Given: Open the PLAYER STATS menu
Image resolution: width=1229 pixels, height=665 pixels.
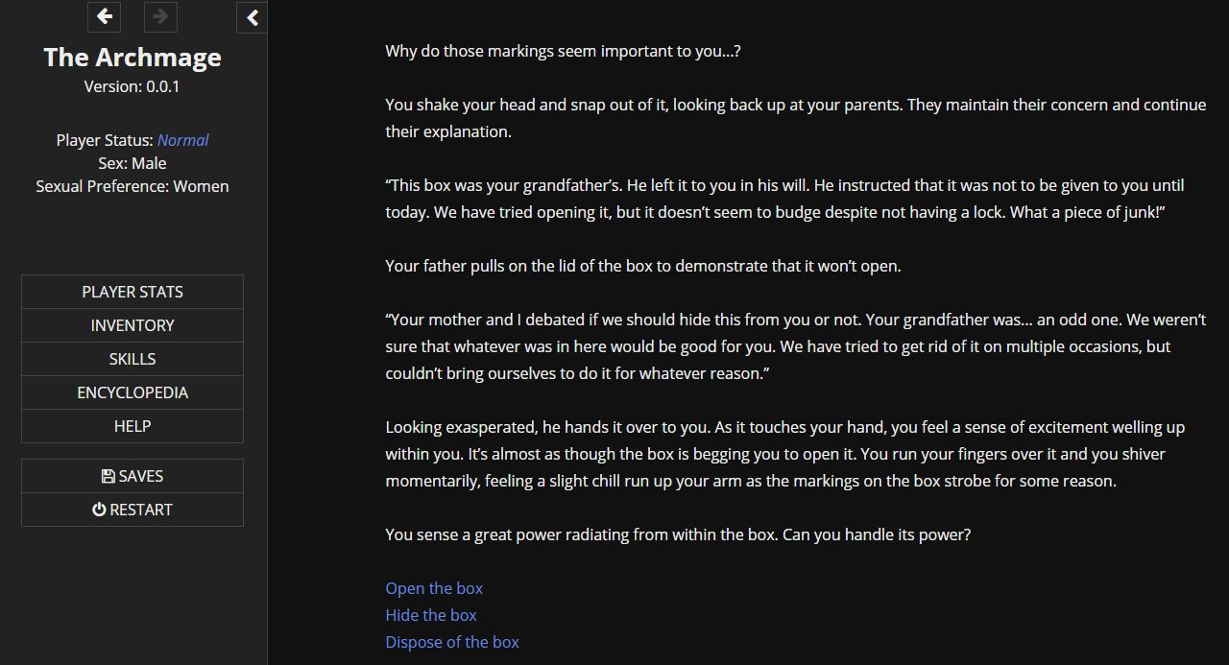Looking at the screenshot, I should (x=133, y=292).
